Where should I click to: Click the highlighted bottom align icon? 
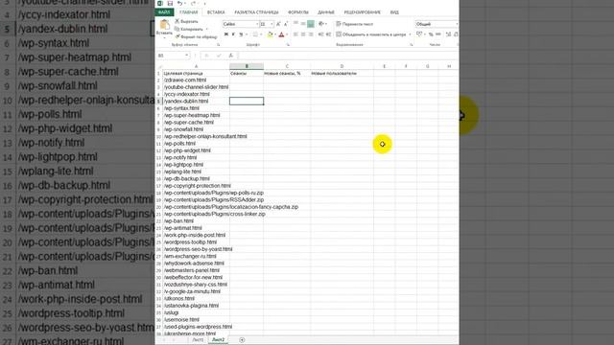(311, 24)
